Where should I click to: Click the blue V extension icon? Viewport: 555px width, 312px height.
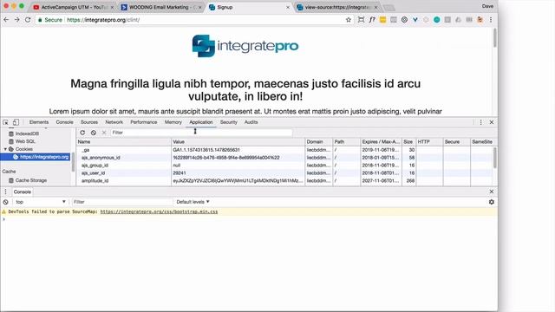pos(415,20)
